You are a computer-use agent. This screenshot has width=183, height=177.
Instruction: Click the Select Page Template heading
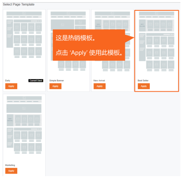pos(19,4)
